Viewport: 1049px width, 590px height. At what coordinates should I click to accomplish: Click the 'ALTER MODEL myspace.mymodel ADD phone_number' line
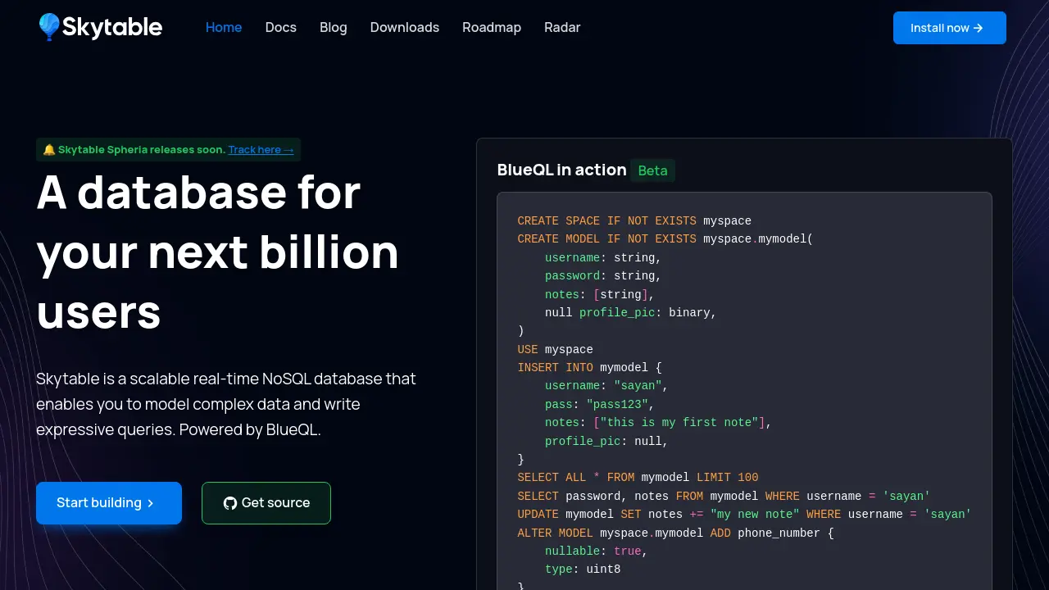675,533
